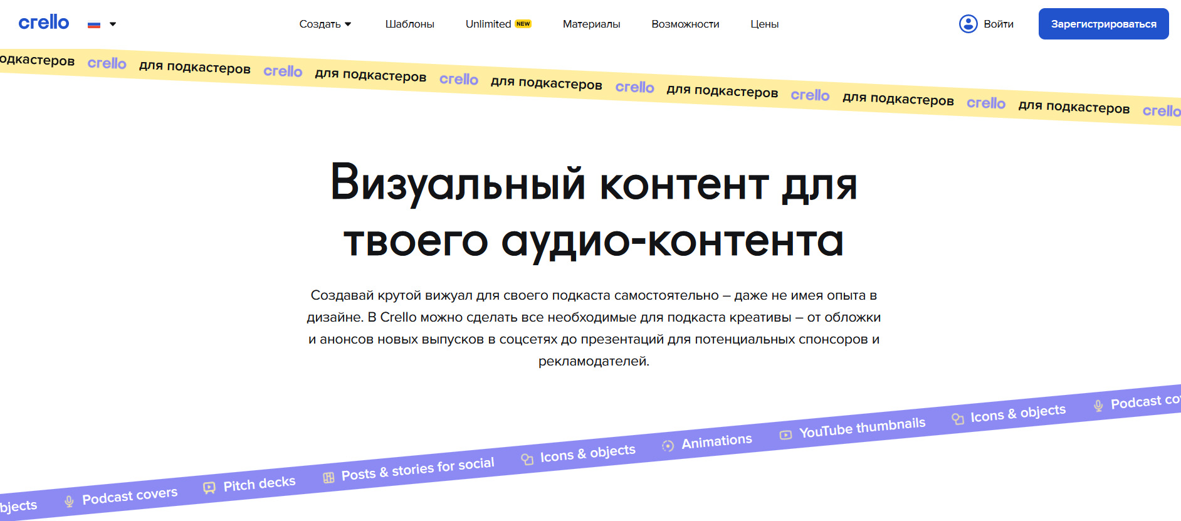Select Возможности in the navigation

click(685, 24)
